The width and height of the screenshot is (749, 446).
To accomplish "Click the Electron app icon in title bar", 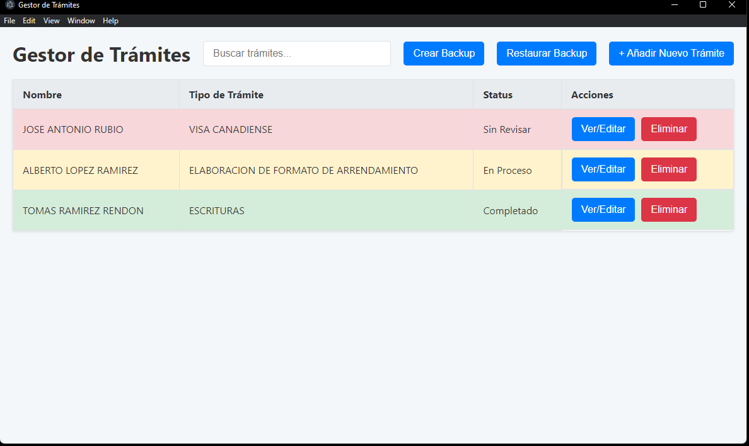I will coord(9,5).
